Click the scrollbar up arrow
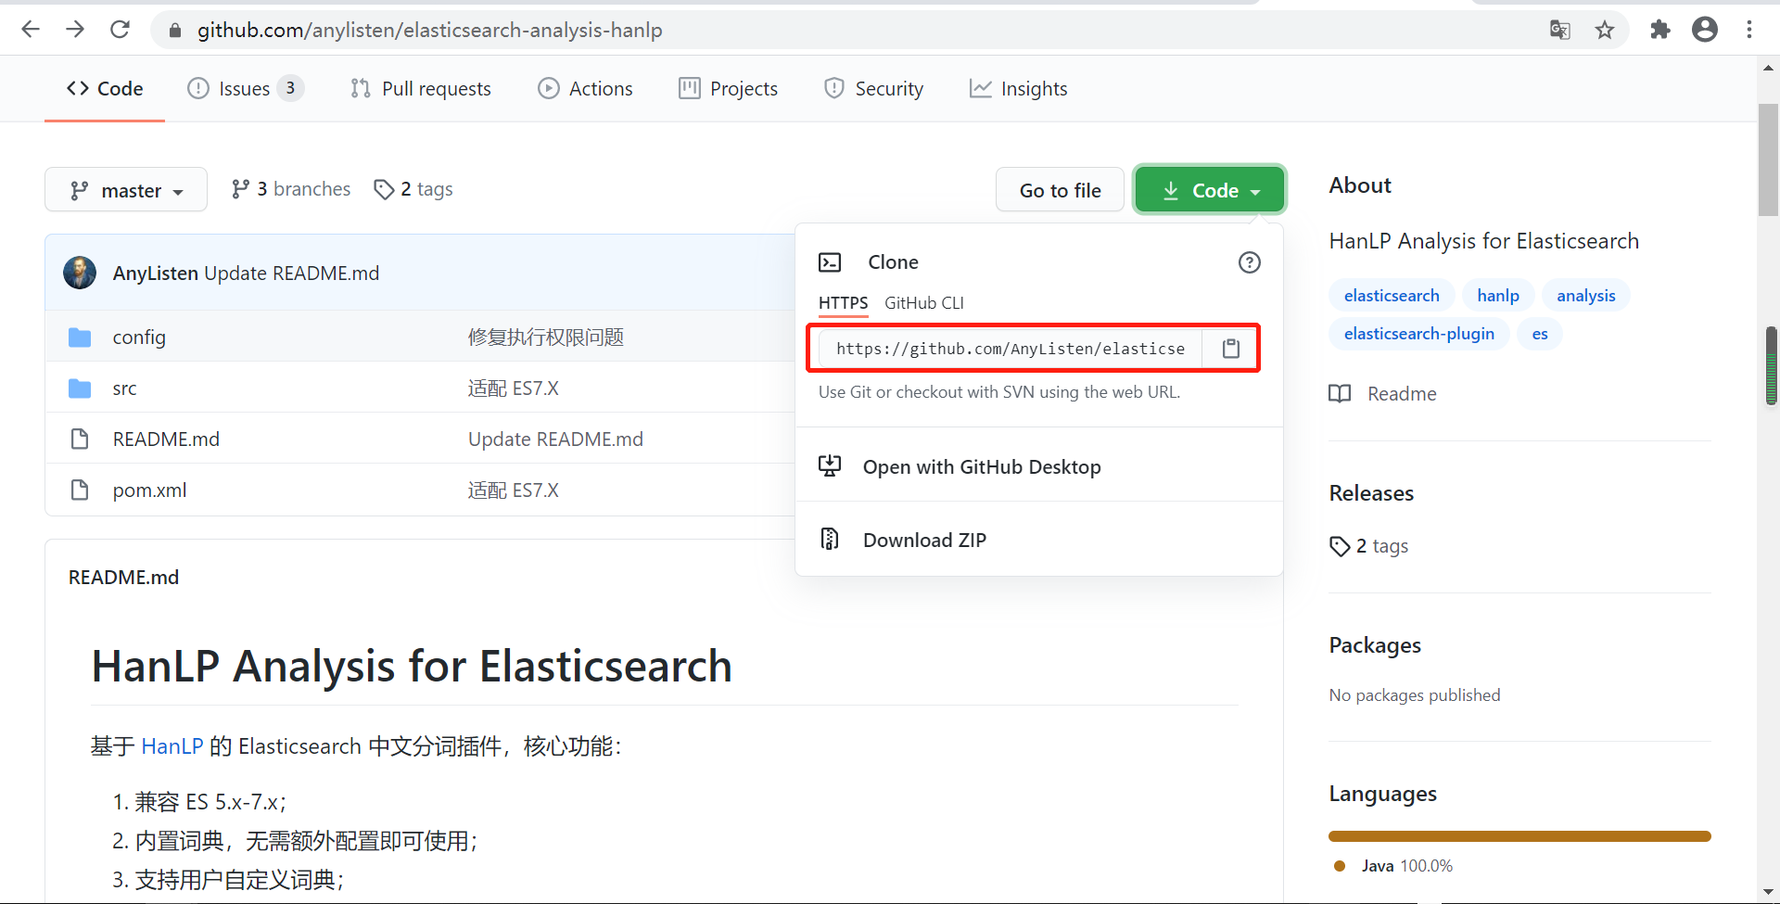Viewport: 1780px width, 904px height. (1768, 67)
